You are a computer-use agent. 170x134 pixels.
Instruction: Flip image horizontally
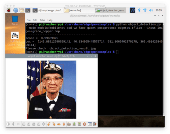click(59, 124)
